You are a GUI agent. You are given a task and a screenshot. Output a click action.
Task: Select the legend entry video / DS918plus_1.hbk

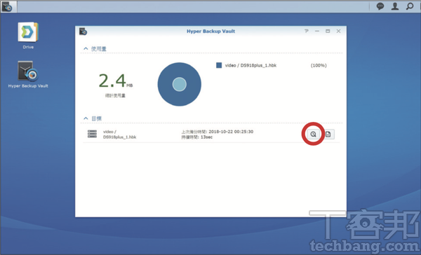(x=250, y=65)
